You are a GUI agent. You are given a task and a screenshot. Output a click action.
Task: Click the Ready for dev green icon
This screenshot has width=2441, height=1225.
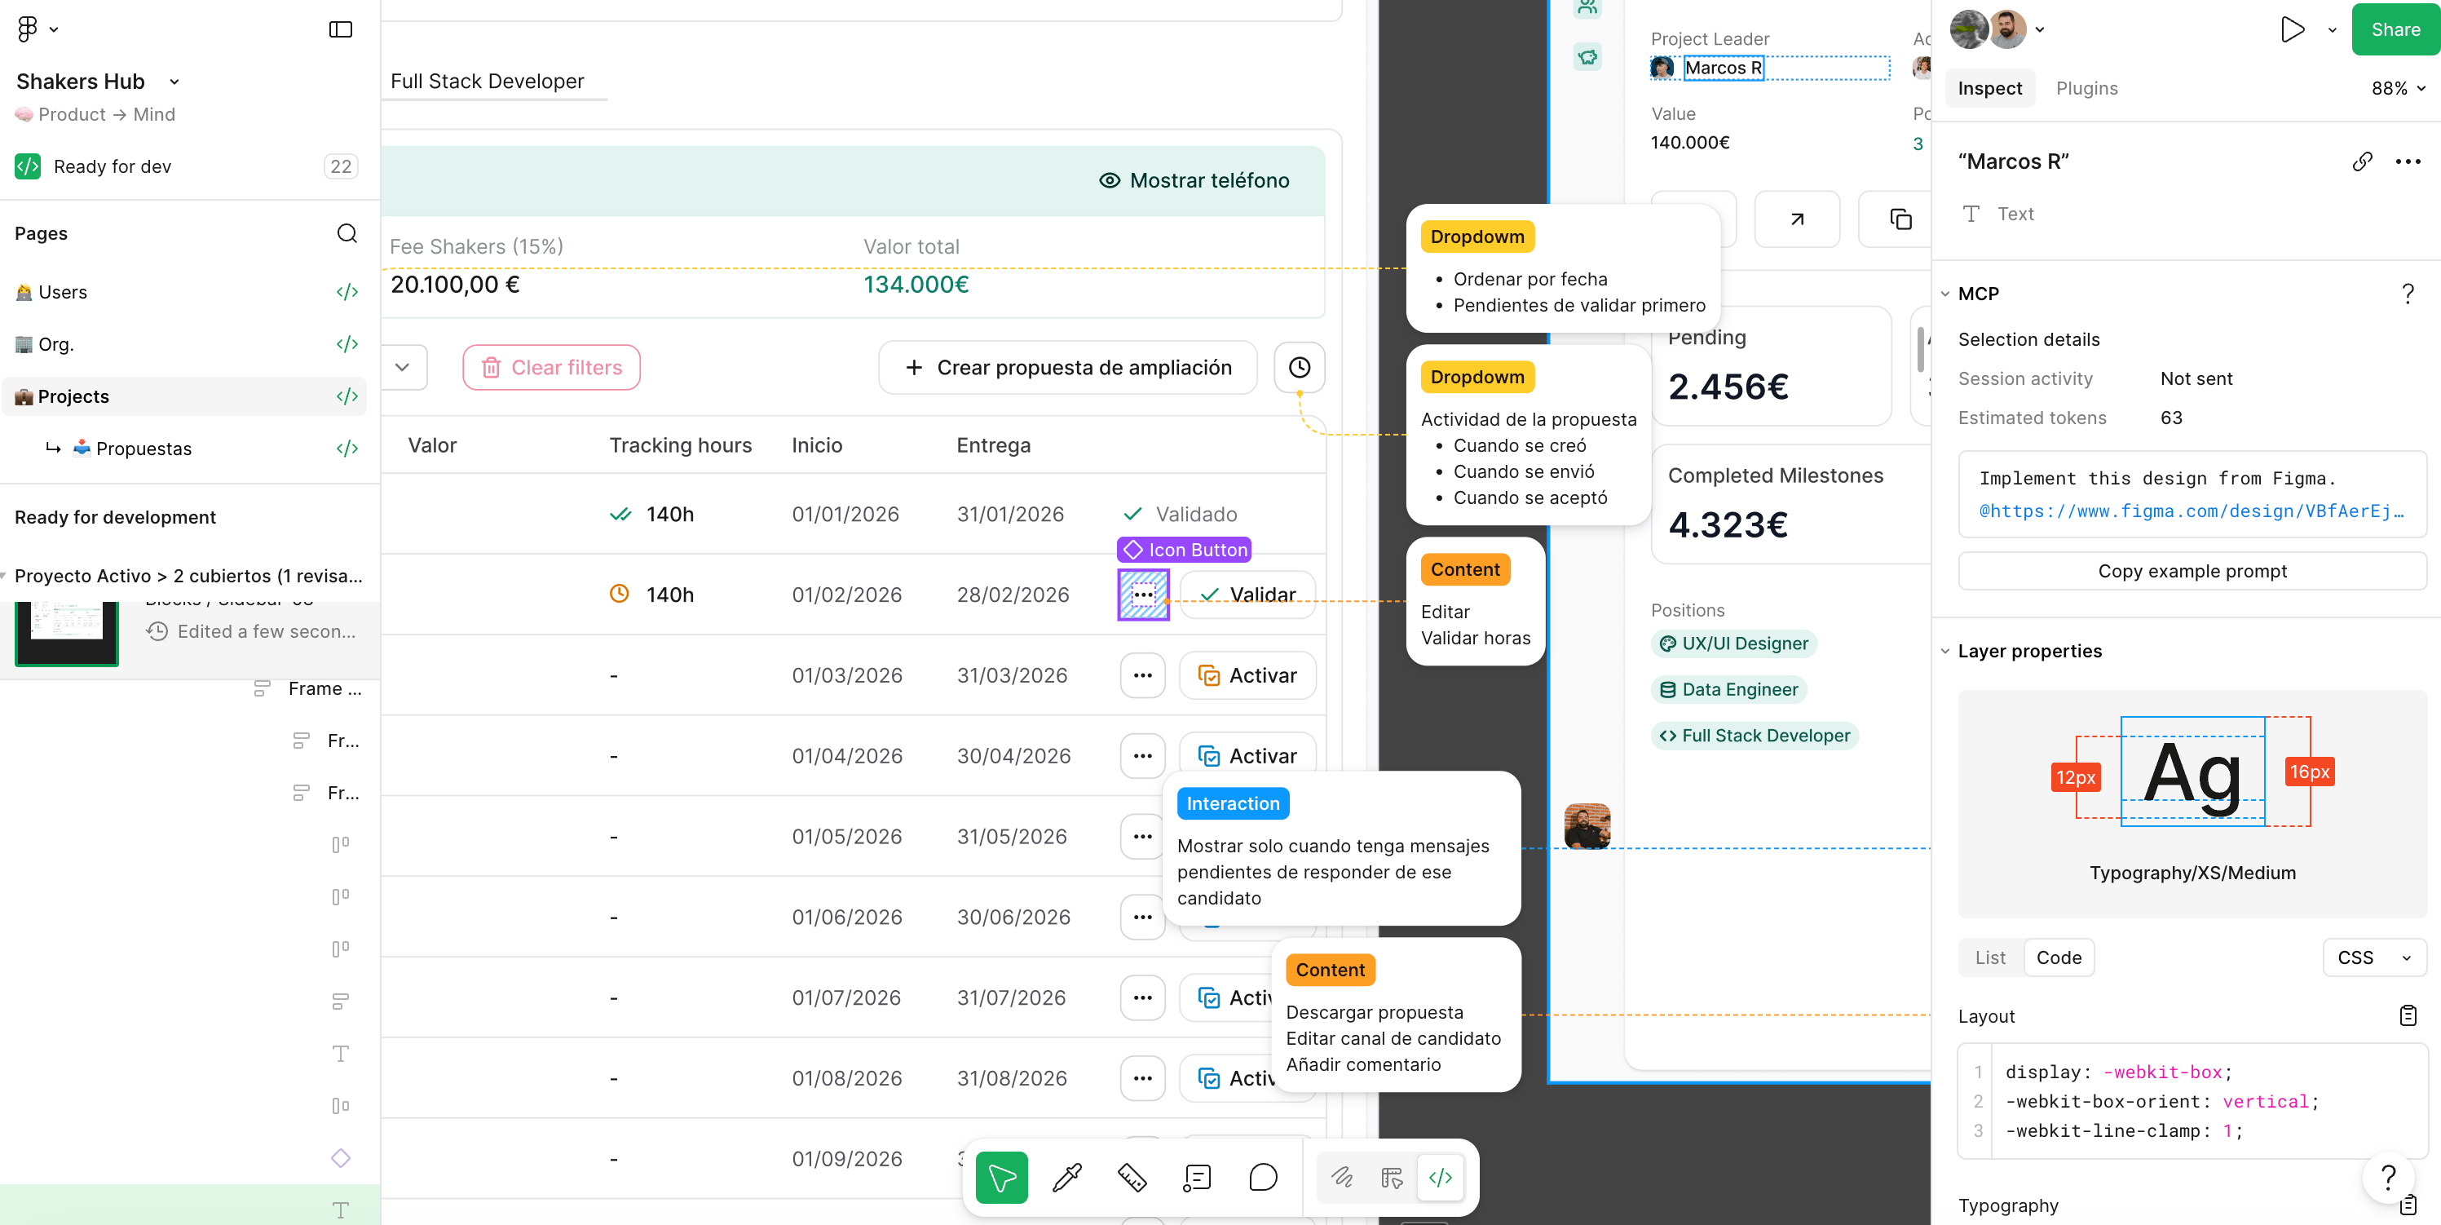click(x=28, y=166)
